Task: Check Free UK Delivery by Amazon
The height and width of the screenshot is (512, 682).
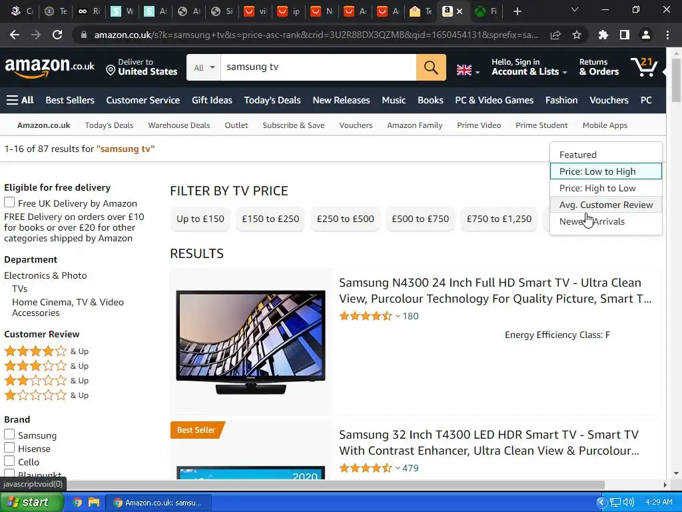Action: (9, 203)
